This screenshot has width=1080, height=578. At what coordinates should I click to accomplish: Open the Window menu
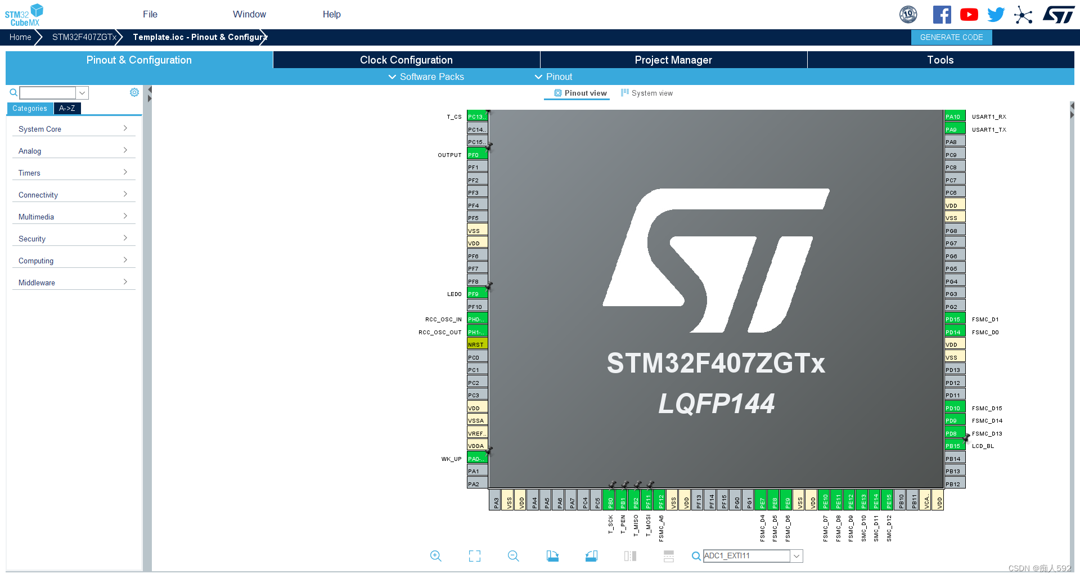tap(249, 14)
